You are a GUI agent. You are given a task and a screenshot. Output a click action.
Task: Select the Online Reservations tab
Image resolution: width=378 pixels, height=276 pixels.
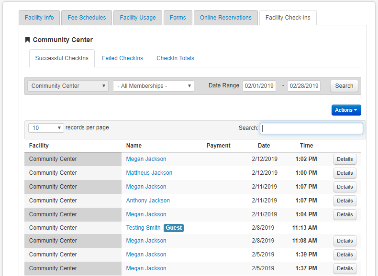(x=225, y=18)
